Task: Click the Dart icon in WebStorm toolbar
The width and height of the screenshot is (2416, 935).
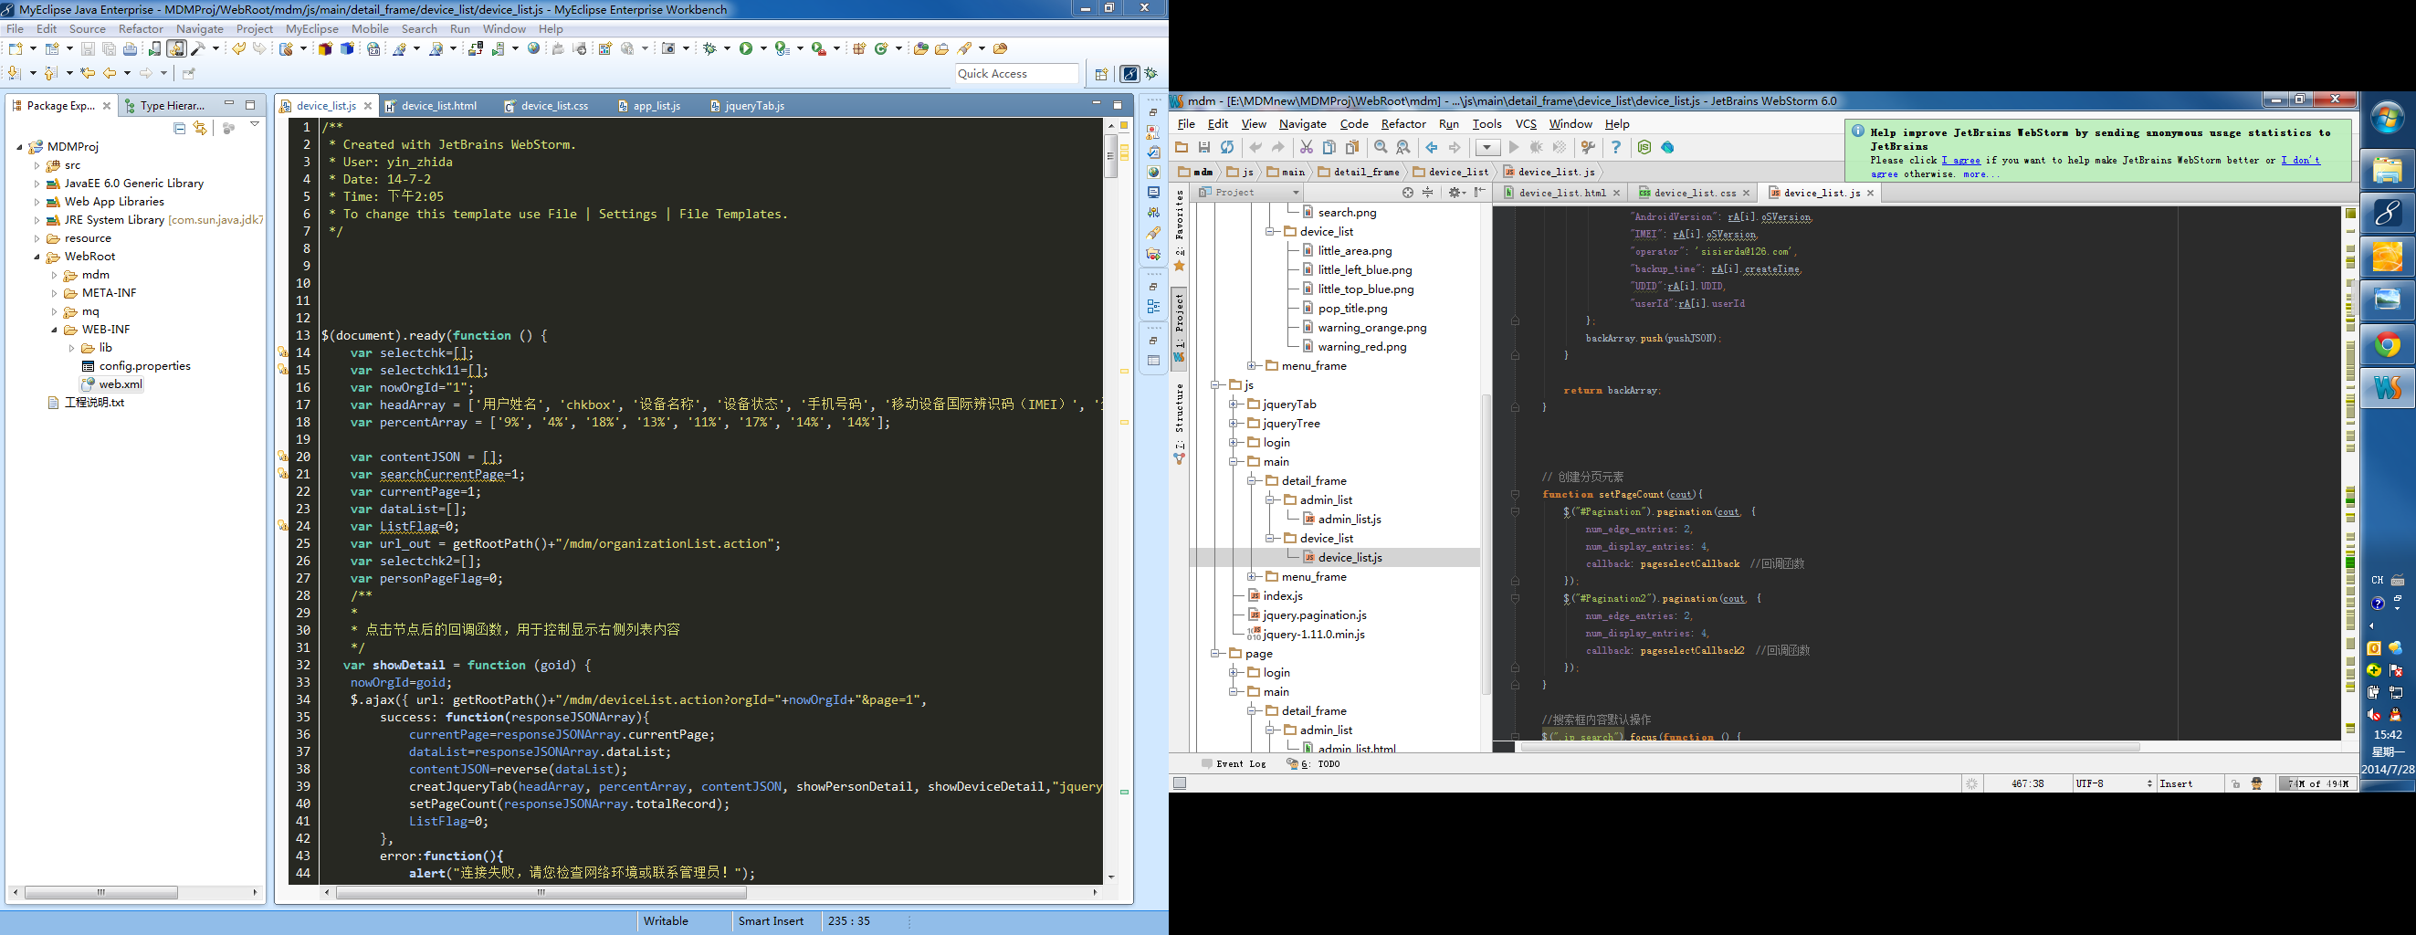Action: [1667, 147]
